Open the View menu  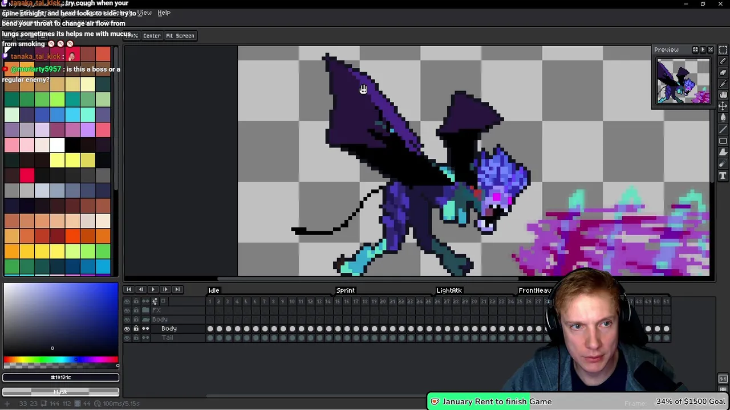click(x=144, y=13)
